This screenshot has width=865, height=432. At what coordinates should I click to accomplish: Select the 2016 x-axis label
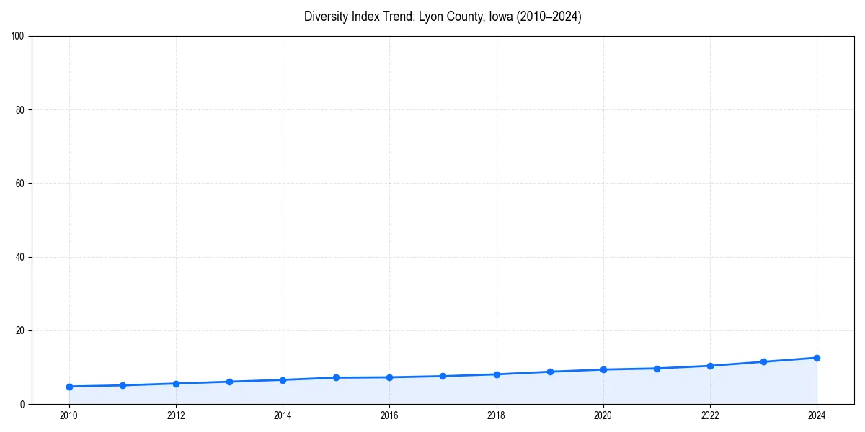389,415
